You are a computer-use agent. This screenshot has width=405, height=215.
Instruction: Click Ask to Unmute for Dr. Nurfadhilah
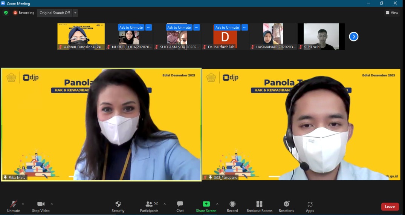pyautogui.click(x=227, y=28)
